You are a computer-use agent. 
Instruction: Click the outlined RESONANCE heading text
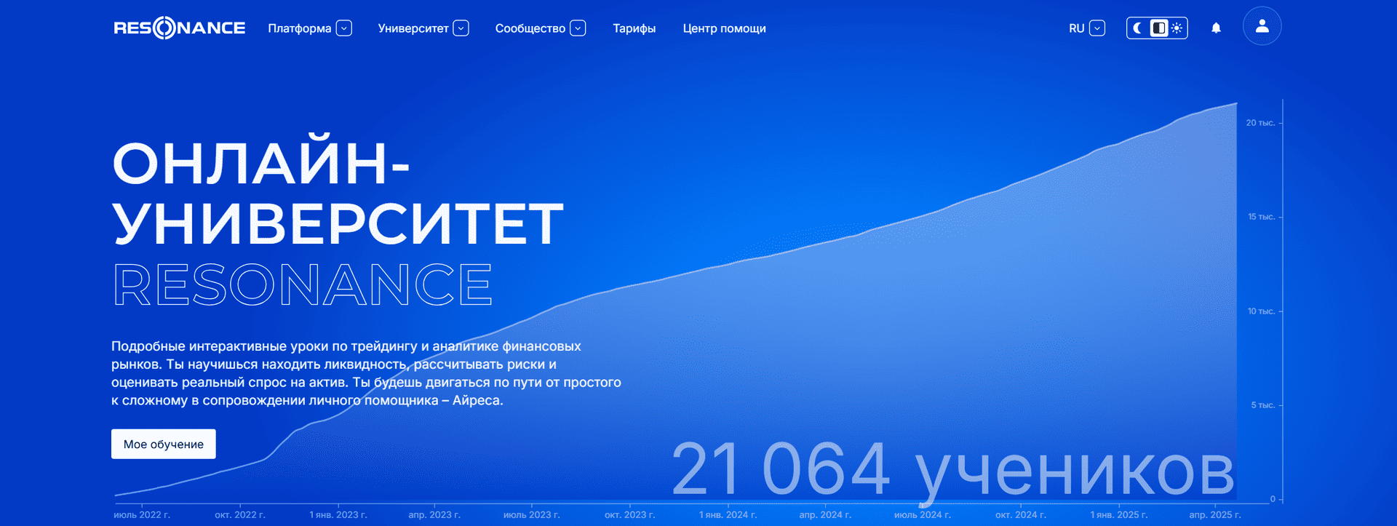tap(303, 284)
